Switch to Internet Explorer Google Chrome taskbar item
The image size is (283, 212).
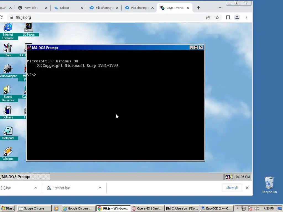click(78, 208)
